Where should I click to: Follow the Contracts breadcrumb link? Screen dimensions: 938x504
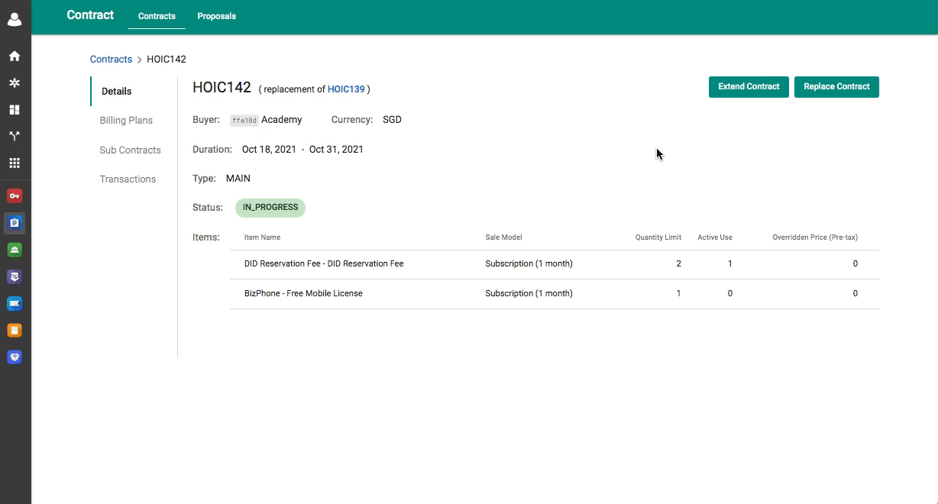point(111,59)
